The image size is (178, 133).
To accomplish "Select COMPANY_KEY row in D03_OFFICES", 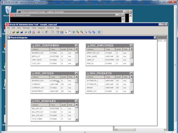I will click(53, 88).
